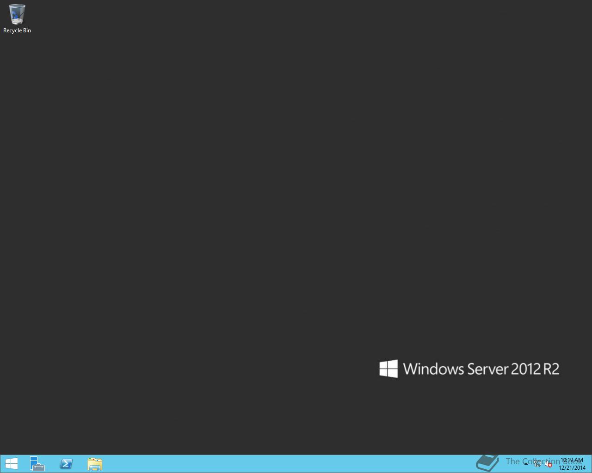Click the muted speaker volume tray icon
592x473 pixels.
pos(549,464)
